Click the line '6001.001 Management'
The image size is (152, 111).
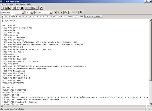(14, 71)
